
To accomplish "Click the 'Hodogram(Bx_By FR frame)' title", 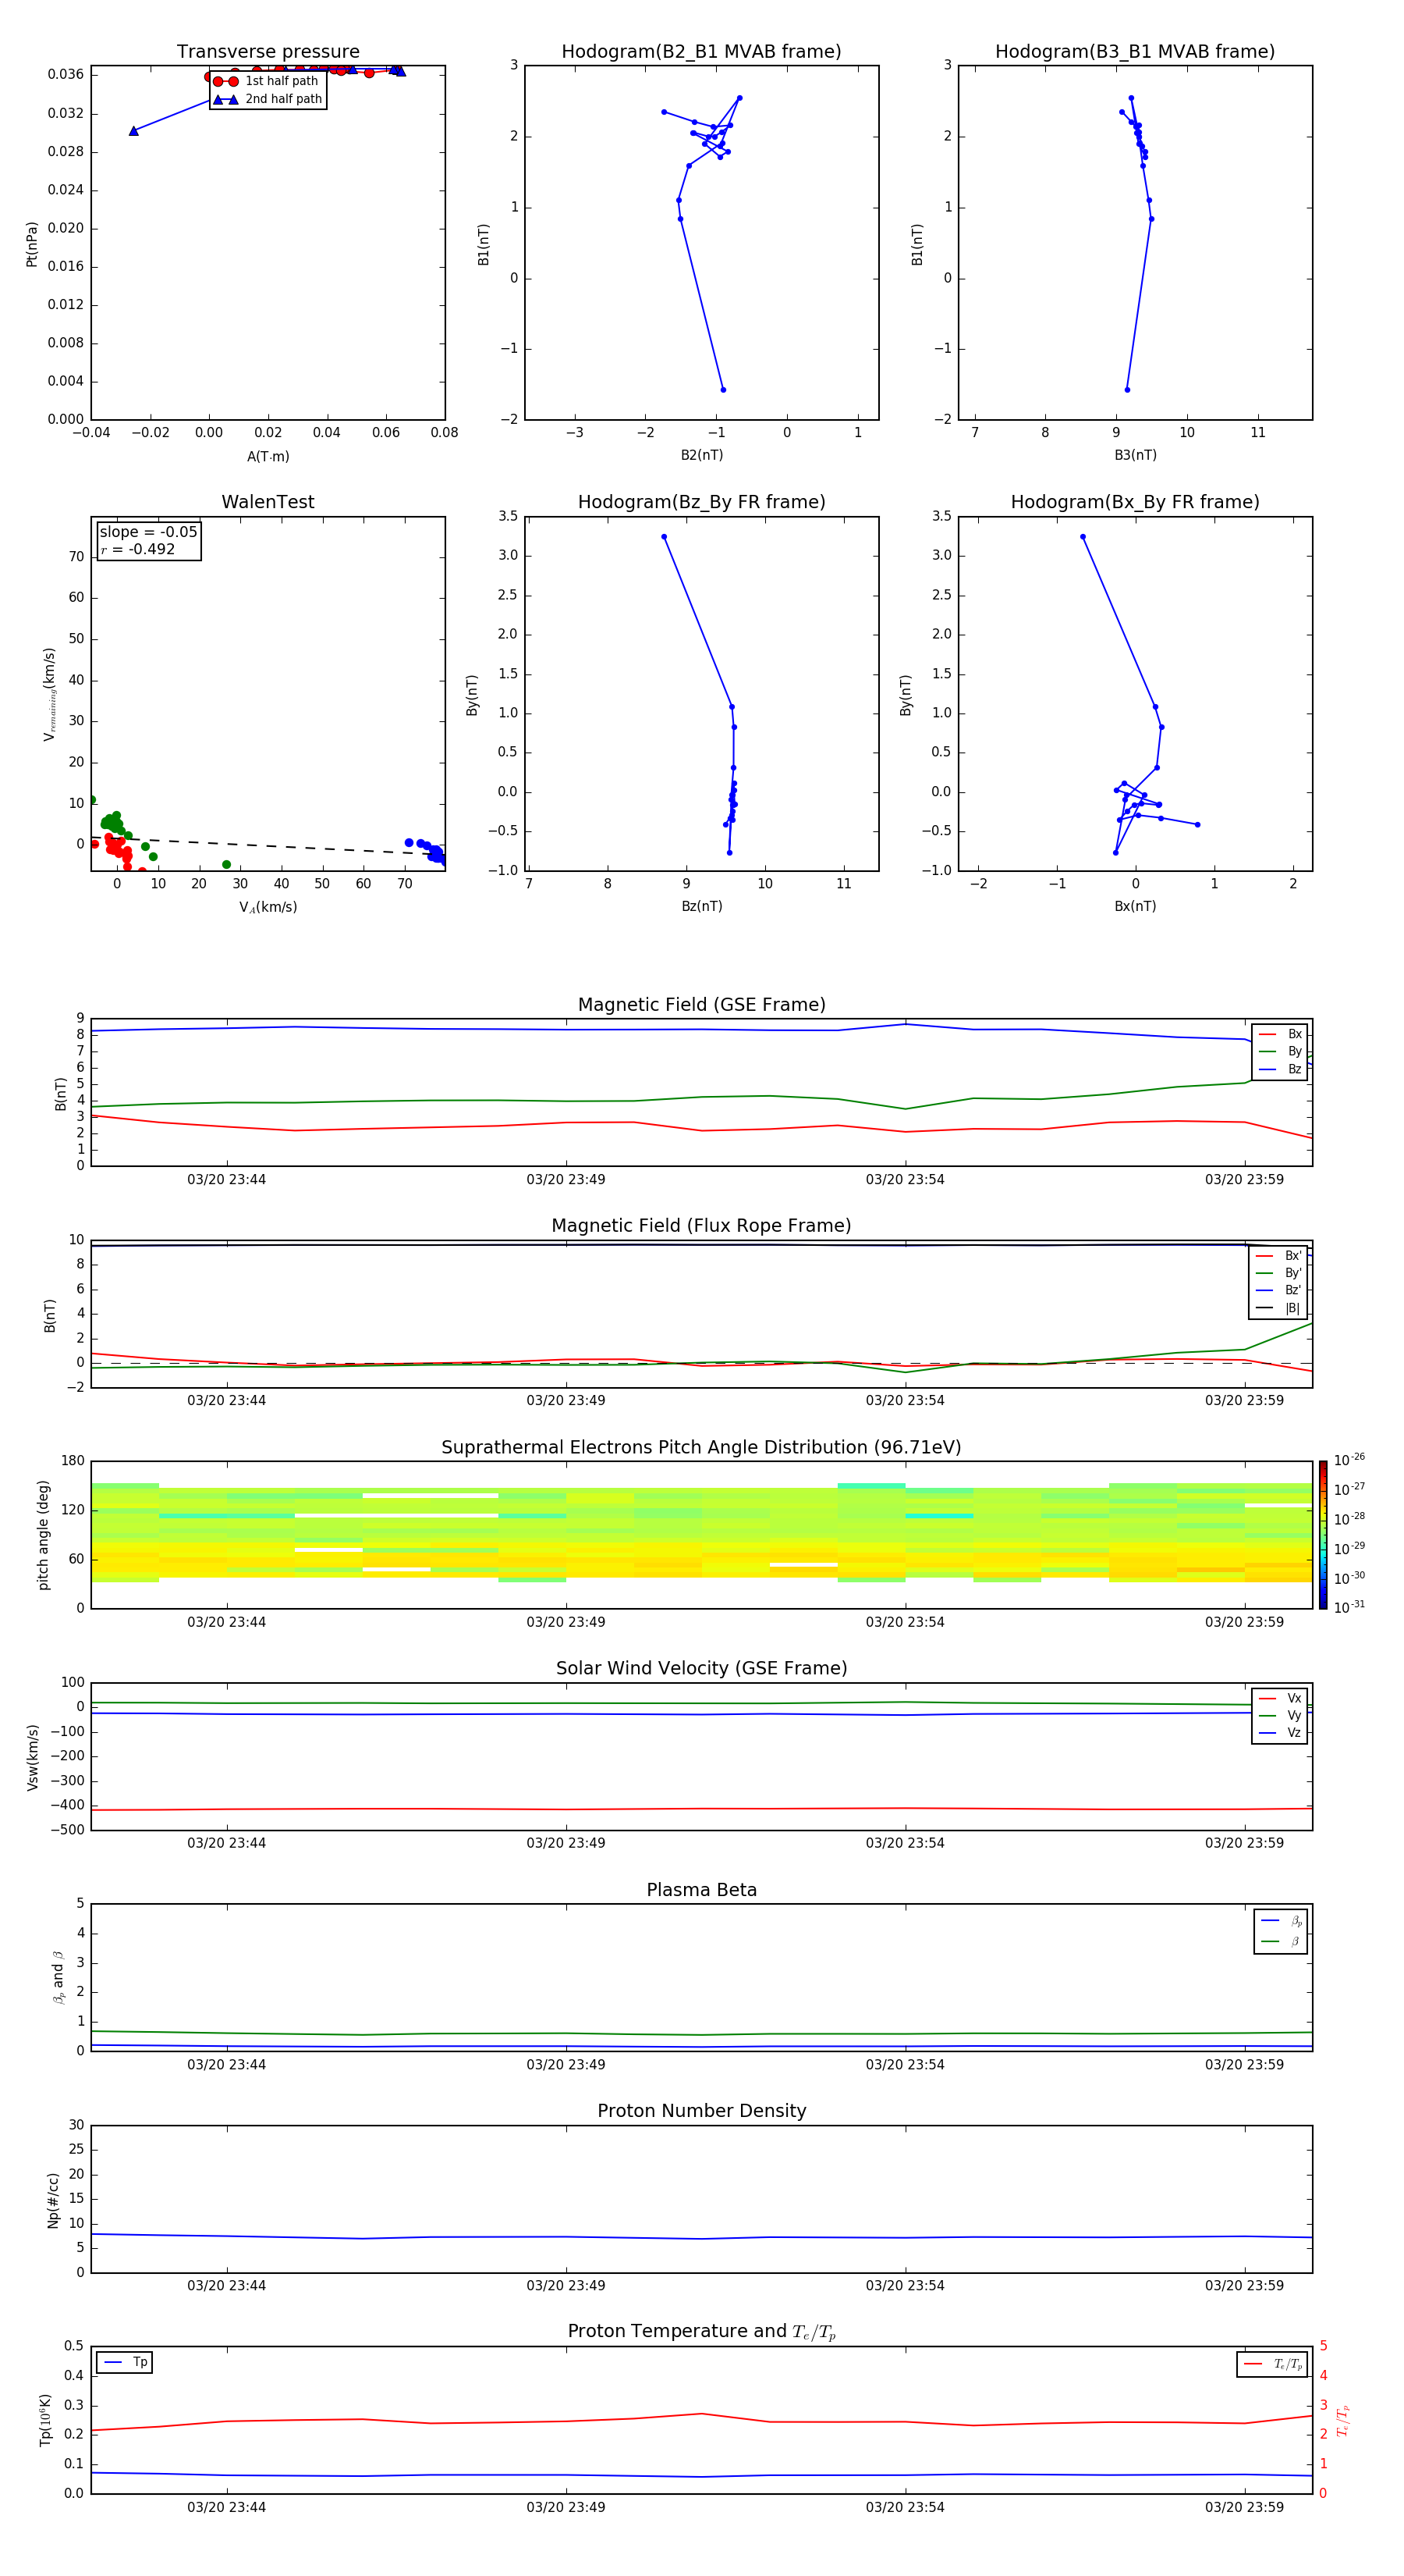I will click(1134, 502).
